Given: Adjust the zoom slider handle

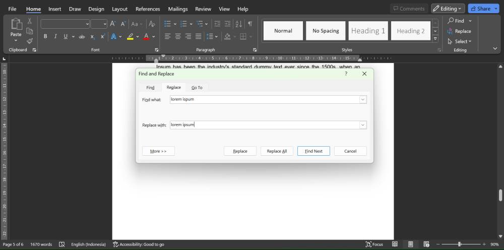Looking at the screenshot, I should (x=459, y=244).
